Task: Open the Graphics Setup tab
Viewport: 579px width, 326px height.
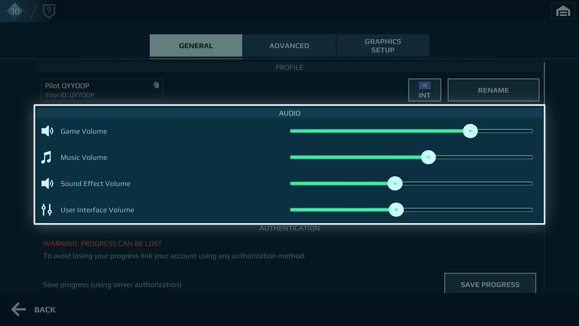Action: 383,46
